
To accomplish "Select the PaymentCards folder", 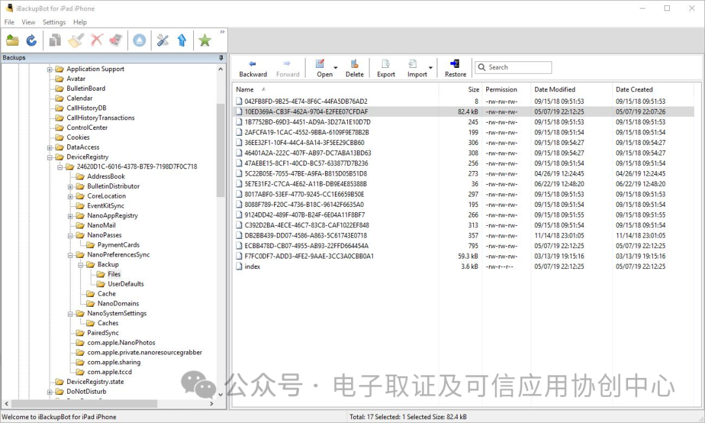I will (118, 245).
